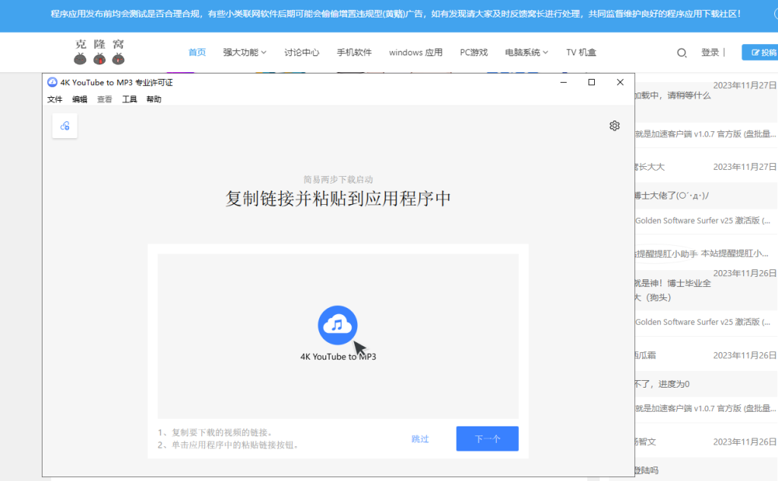Click the 克隆窝 site logo
The width and height of the screenshot is (778, 481).
[x=100, y=52]
